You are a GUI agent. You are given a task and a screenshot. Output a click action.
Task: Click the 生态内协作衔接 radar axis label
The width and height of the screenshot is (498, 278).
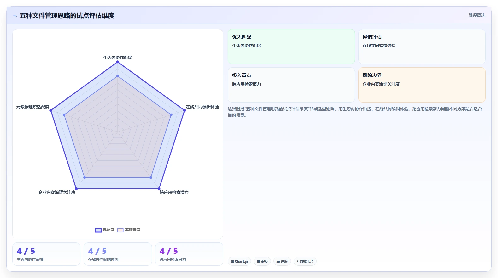click(x=118, y=58)
